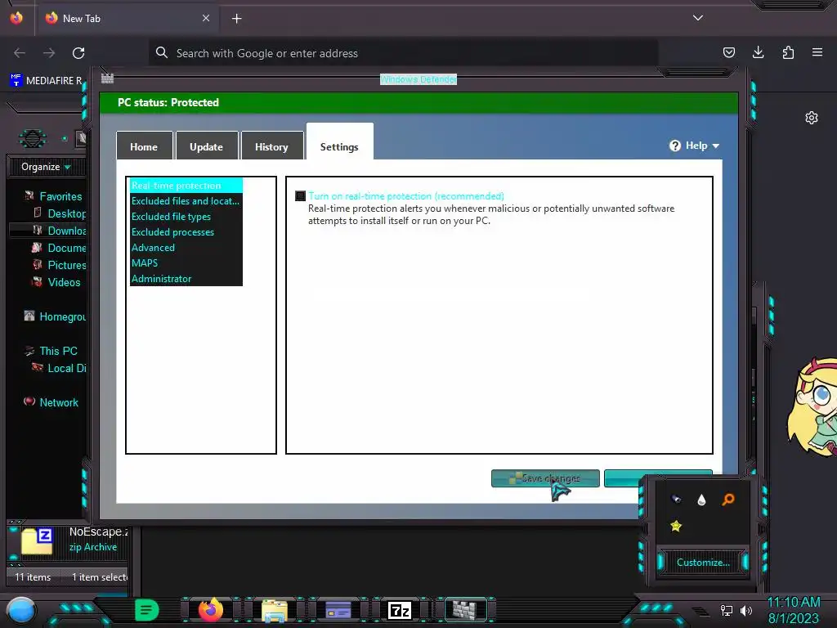Go back in Firefox
The width and height of the screenshot is (837, 628).
tap(20, 53)
